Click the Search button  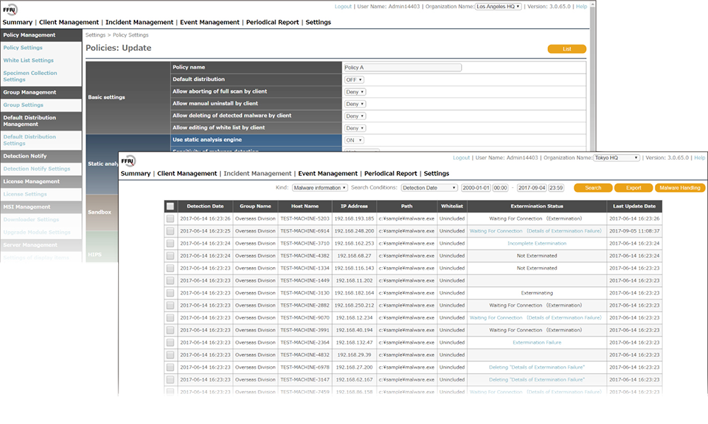point(593,188)
